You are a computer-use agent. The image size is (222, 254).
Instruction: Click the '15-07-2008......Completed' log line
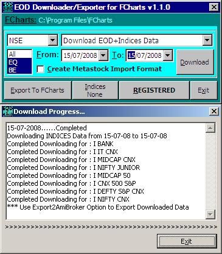point(47,128)
